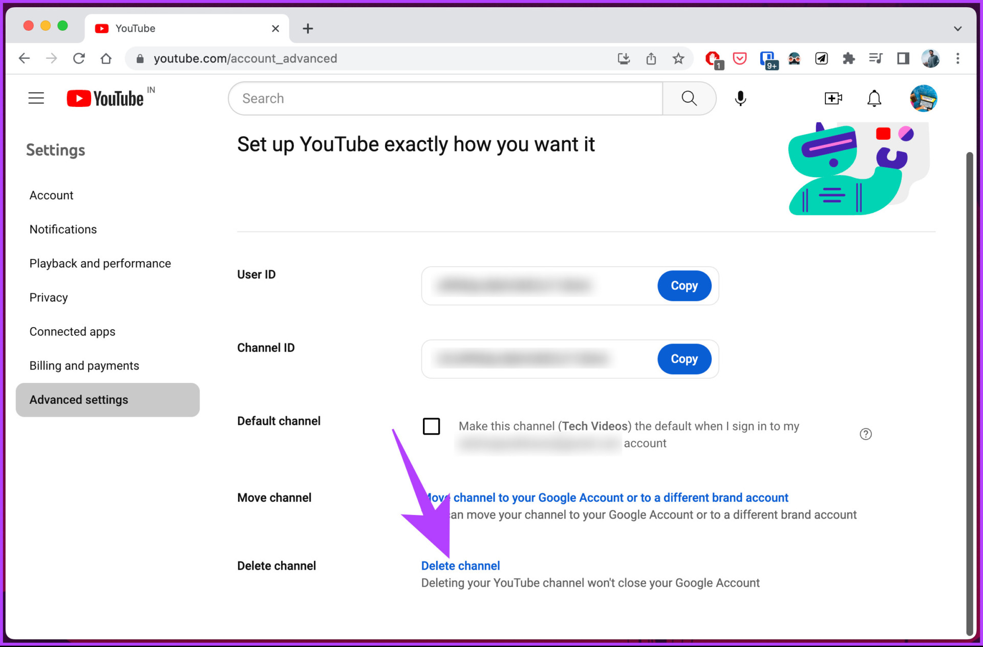Focus the YouTube search field
983x647 pixels.
(445, 98)
